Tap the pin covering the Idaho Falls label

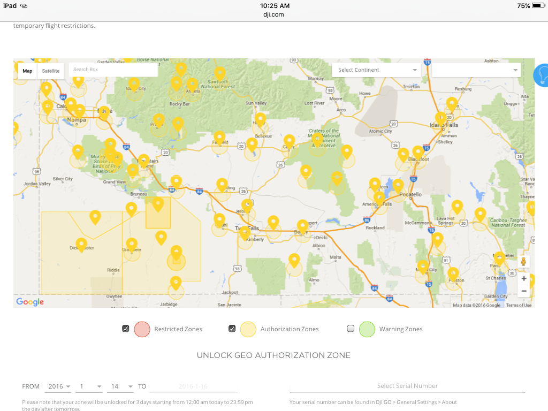(440, 119)
